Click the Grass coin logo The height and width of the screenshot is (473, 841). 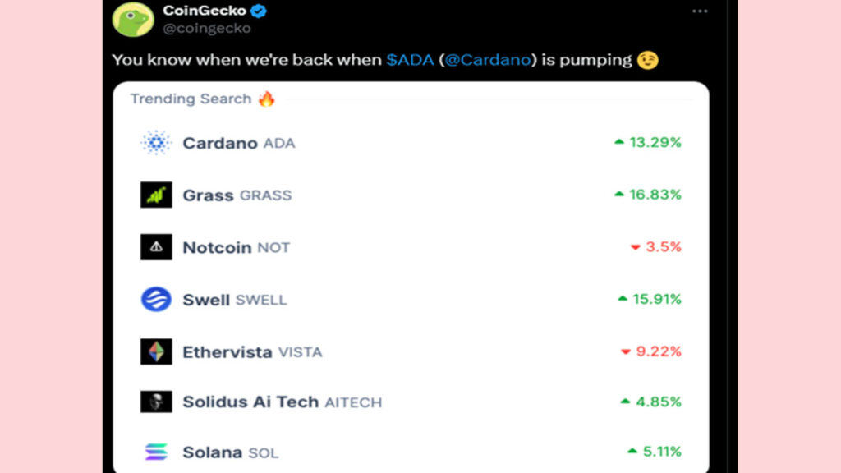(x=155, y=195)
